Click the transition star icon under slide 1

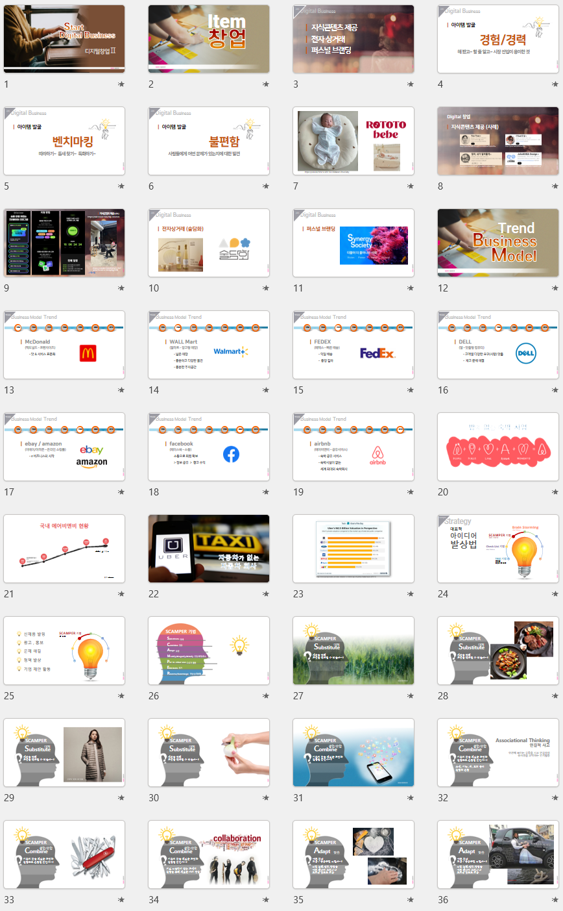pos(121,84)
